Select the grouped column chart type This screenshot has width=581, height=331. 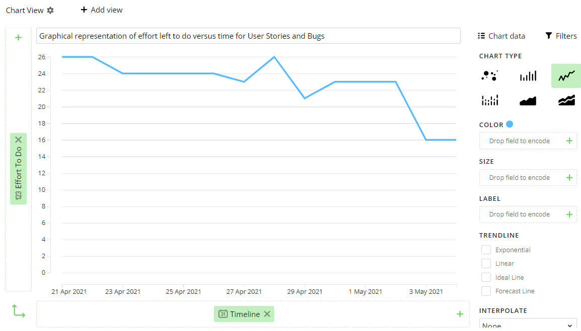pos(489,100)
